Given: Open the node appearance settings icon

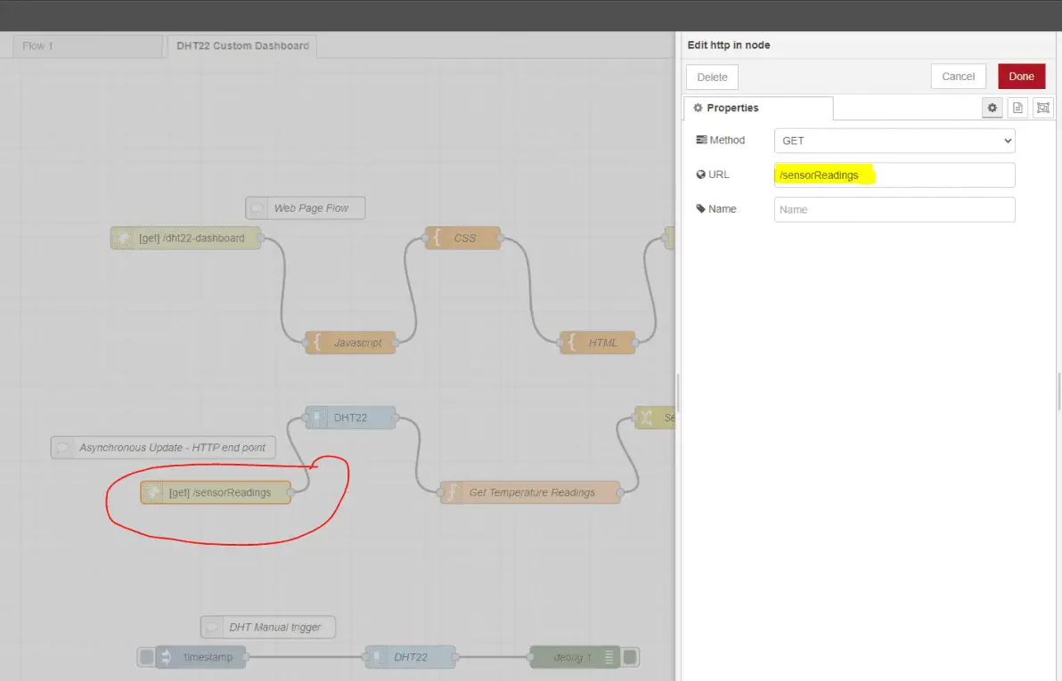Looking at the screenshot, I should (x=1042, y=108).
